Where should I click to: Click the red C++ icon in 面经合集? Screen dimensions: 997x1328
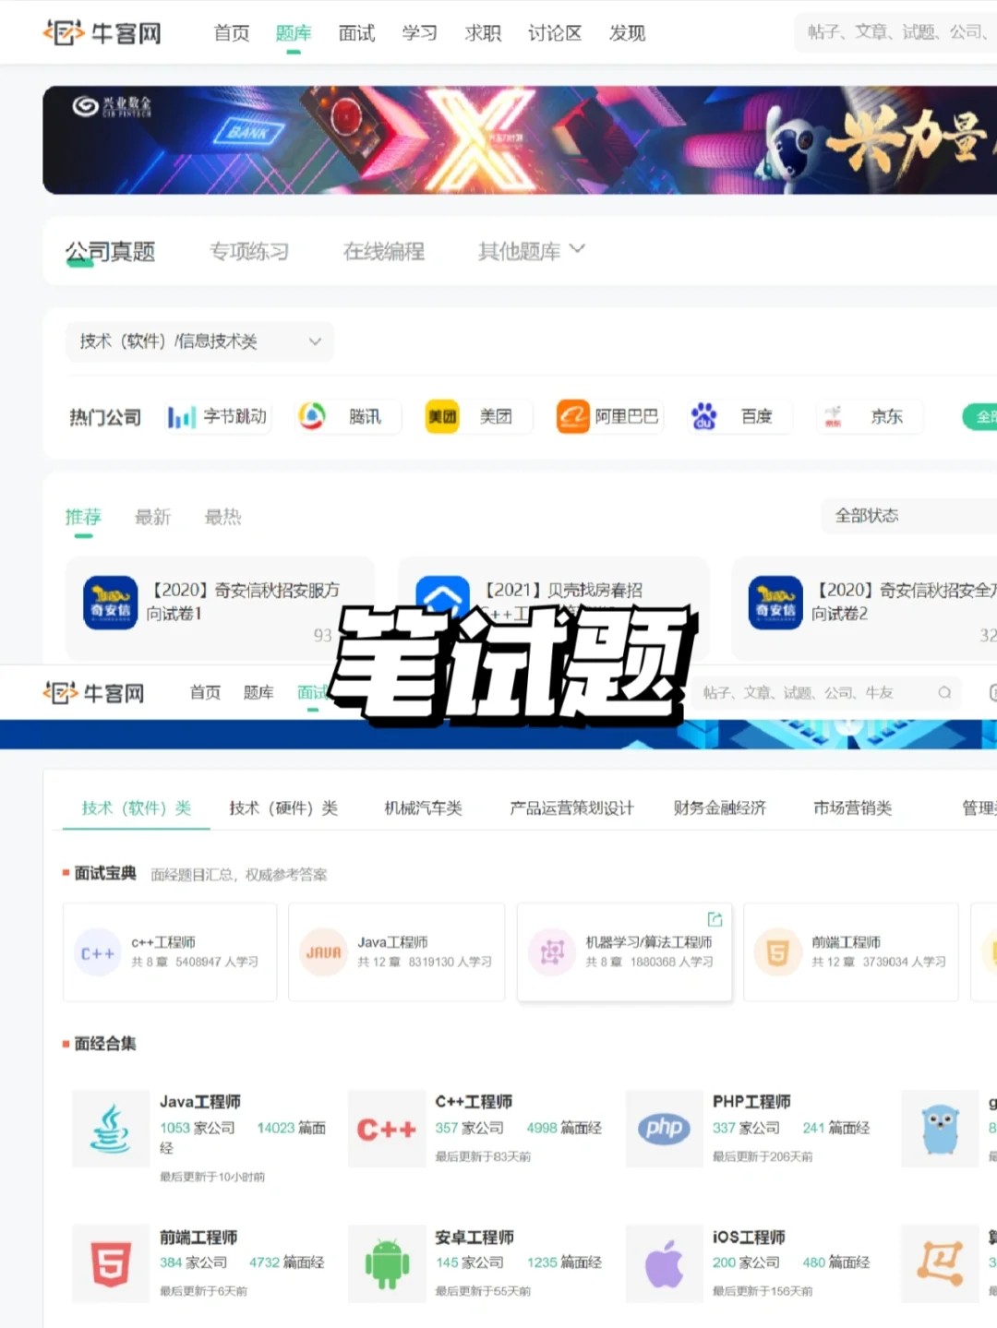coord(386,1129)
